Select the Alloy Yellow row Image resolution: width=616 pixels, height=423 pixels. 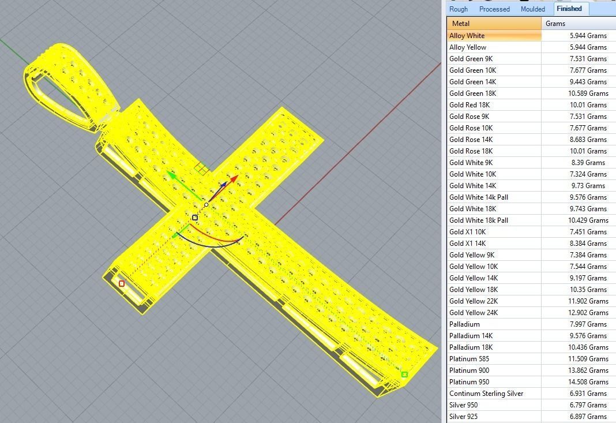click(532, 47)
